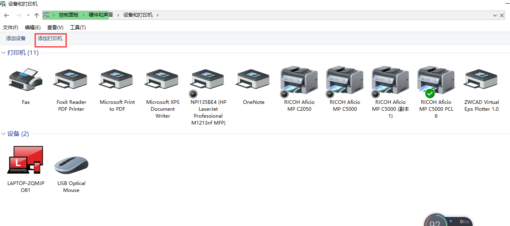The width and height of the screenshot is (510, 226).
Task: Select the Microsoft Print to PDF icon
Action: (x=117, y=80)
